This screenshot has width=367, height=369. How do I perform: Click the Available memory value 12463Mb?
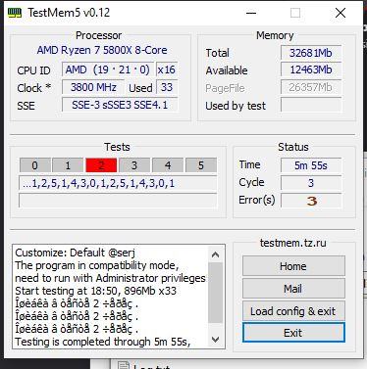311,69
